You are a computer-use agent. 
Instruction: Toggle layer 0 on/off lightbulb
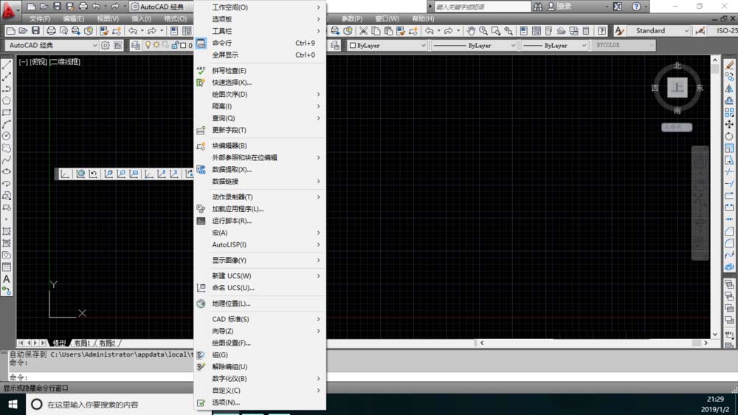point(148,45)
